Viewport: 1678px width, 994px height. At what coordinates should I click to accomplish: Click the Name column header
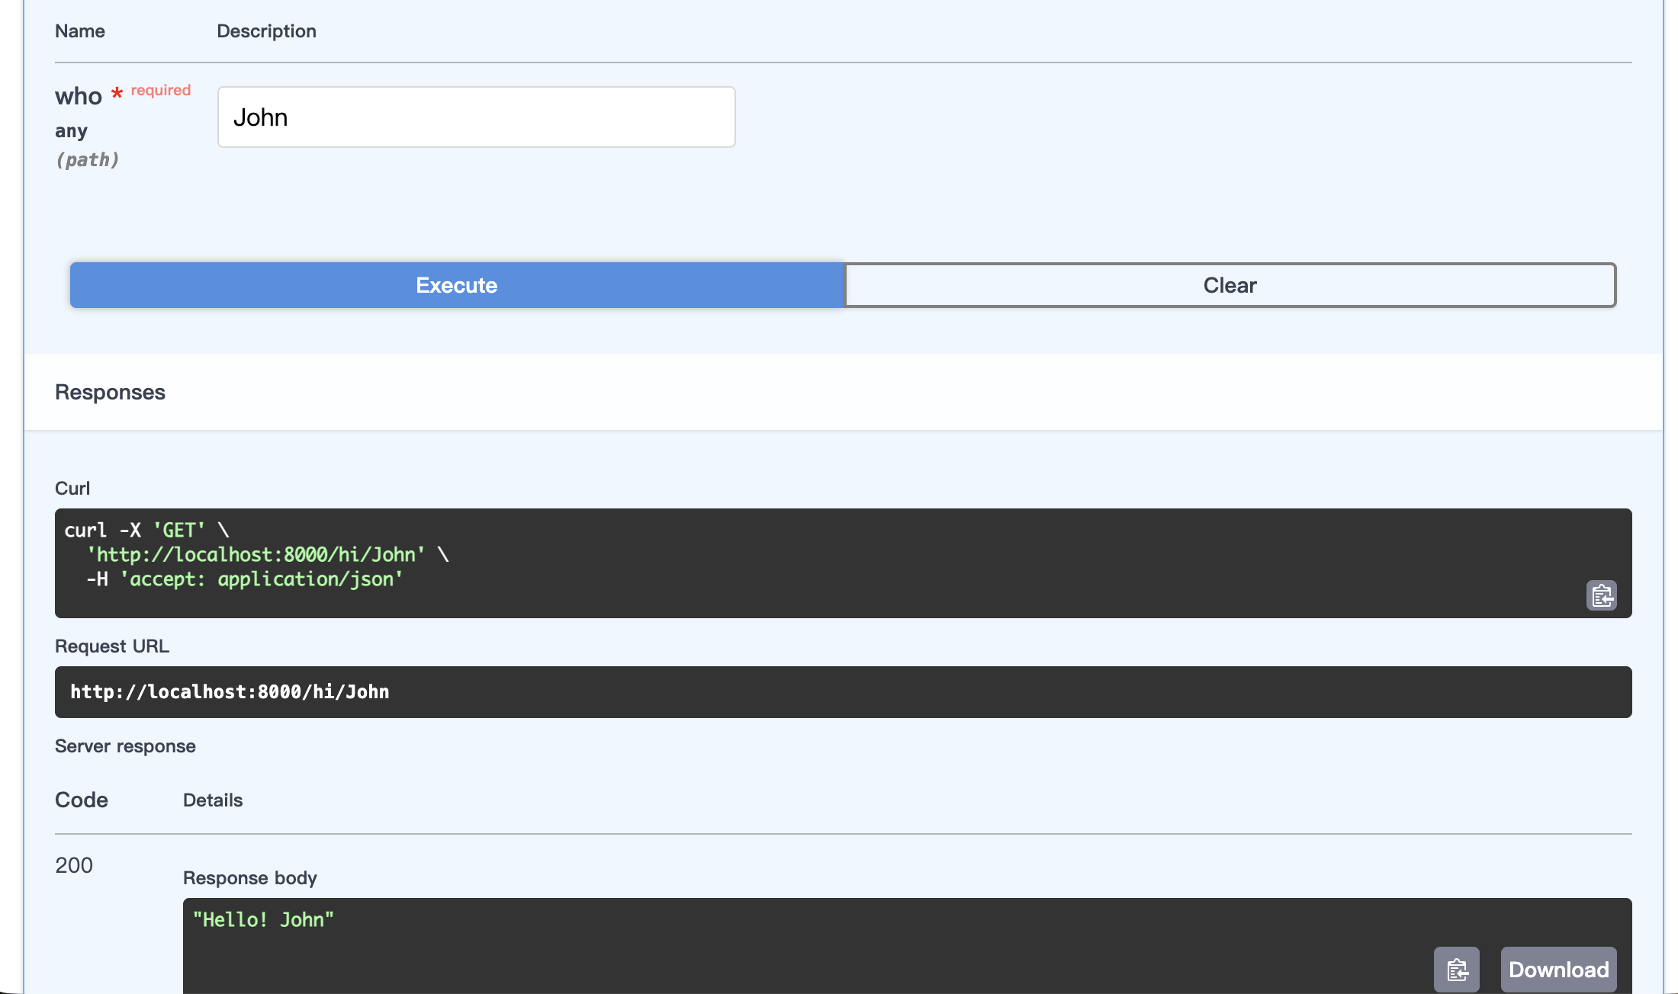(x=79, y=30)
